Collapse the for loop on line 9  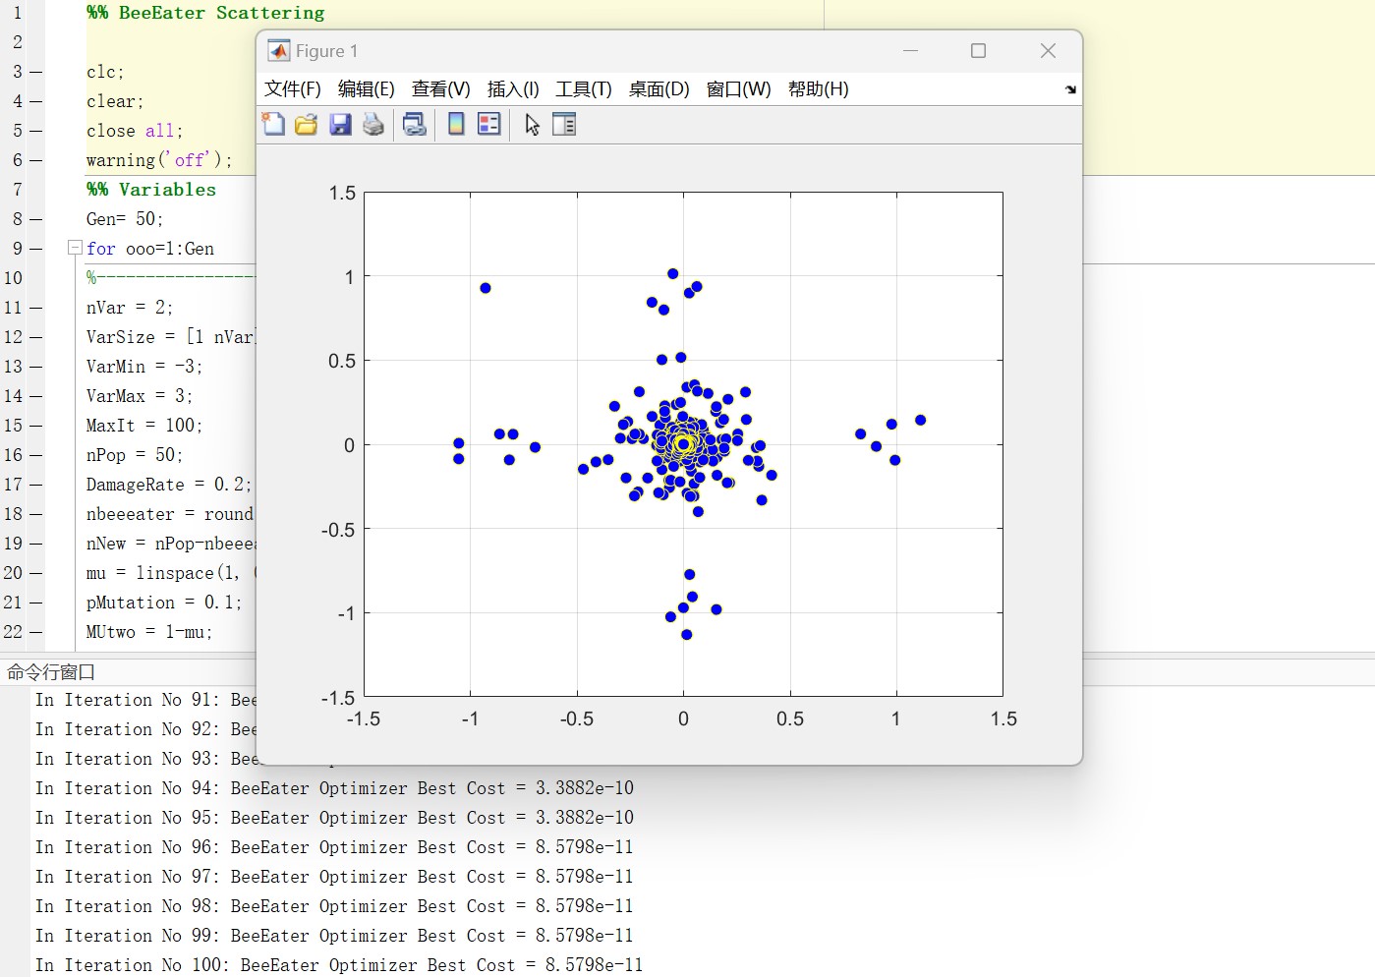(74, 248)
